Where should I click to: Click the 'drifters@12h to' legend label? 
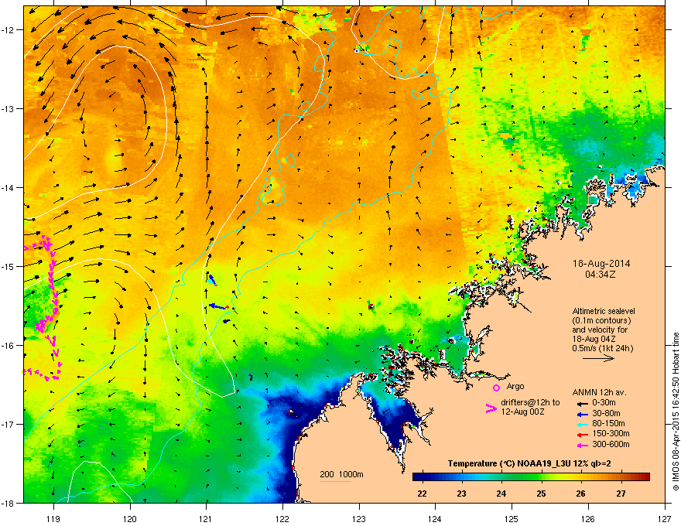[530, 402]
